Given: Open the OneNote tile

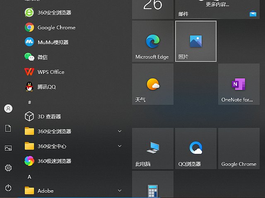Looking at the screenshot, I should coord(239,84).
